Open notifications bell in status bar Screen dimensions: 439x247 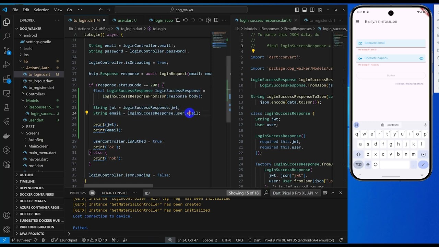click(x=341, y=240)
